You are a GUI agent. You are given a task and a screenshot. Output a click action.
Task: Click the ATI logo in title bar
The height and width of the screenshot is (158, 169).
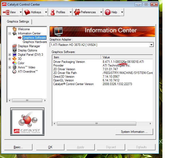tap(4, 4)
